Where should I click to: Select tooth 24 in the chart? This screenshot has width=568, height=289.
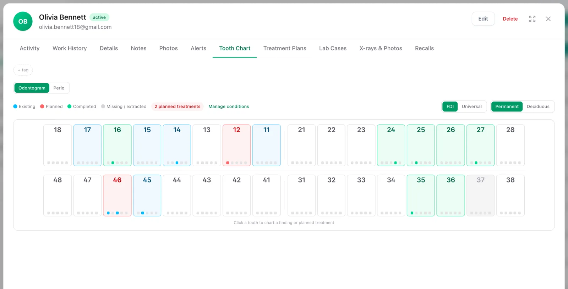point(391,145)
